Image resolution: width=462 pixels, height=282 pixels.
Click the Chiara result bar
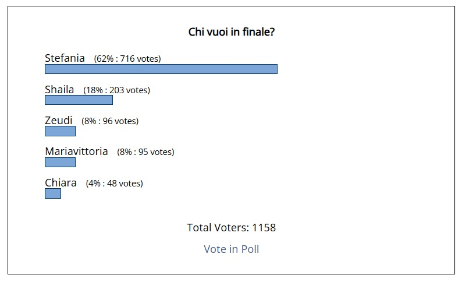coord(53,193)
